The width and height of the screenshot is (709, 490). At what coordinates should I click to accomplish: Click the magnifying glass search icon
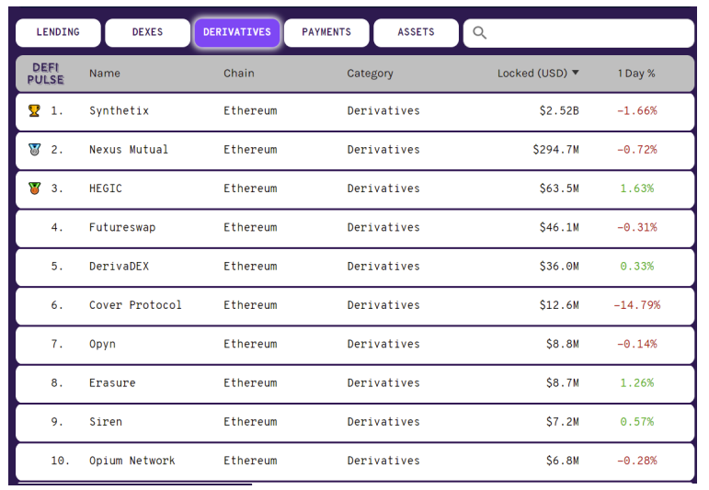click(x=479, y=33)
